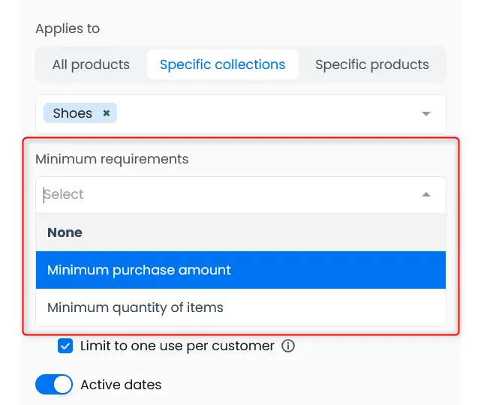Select the Specific collections tab
This screenshot has height=405, width=484.
click(x=222, y=64)
